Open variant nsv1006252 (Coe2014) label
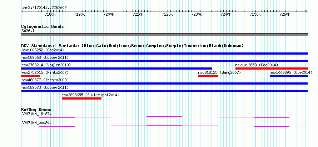This screenshot has width=318, height=147. tap(43, 50)
